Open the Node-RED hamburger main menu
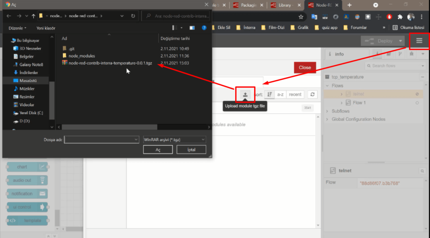The height and width of the screenshot is (238, 430). 419,41
